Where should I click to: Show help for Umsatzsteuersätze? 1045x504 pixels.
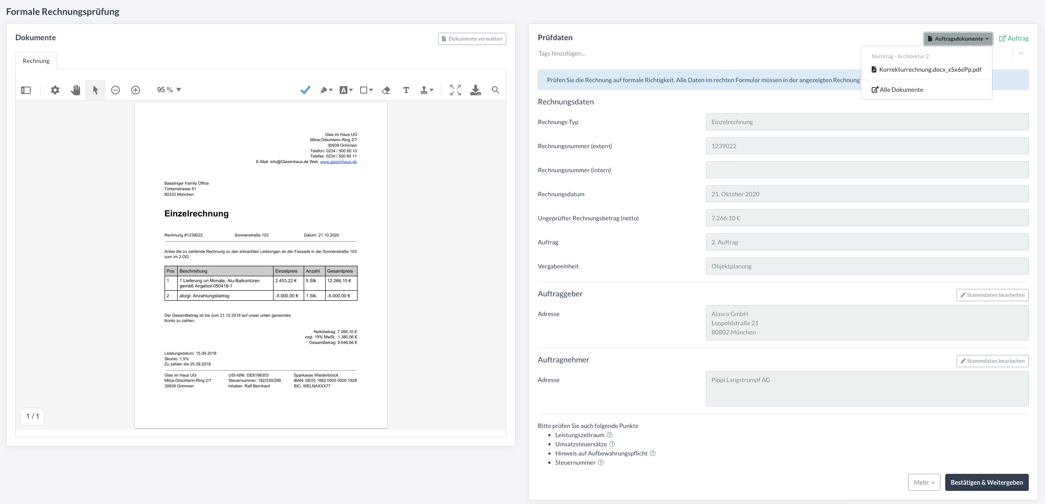[612, 444]
